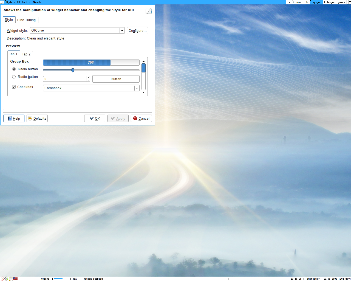Click the preview slider handle
Screen dimensions: 351x281
[x=73, y=70]
